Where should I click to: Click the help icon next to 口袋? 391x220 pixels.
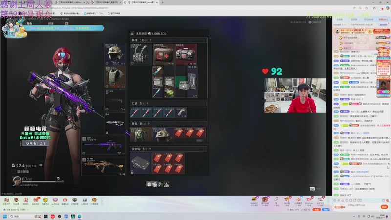[x=147, y=103]
